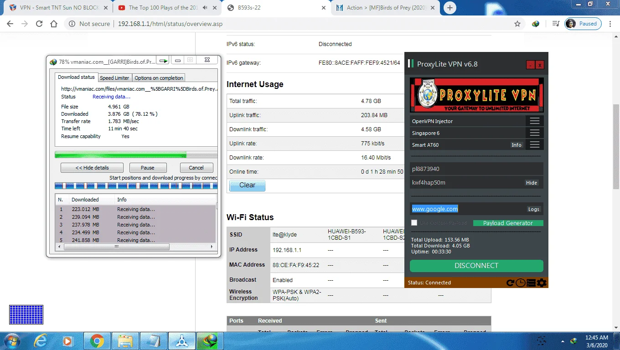Open the Chrome three-dot menu
620x350 pixels.
[611, 24]
